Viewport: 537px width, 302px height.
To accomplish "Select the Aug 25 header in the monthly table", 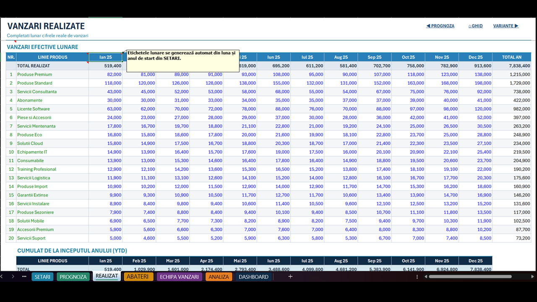I will [341, 57].
